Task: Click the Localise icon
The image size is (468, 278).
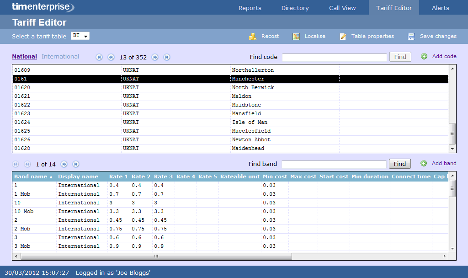Action: click(x=296, y=37)
